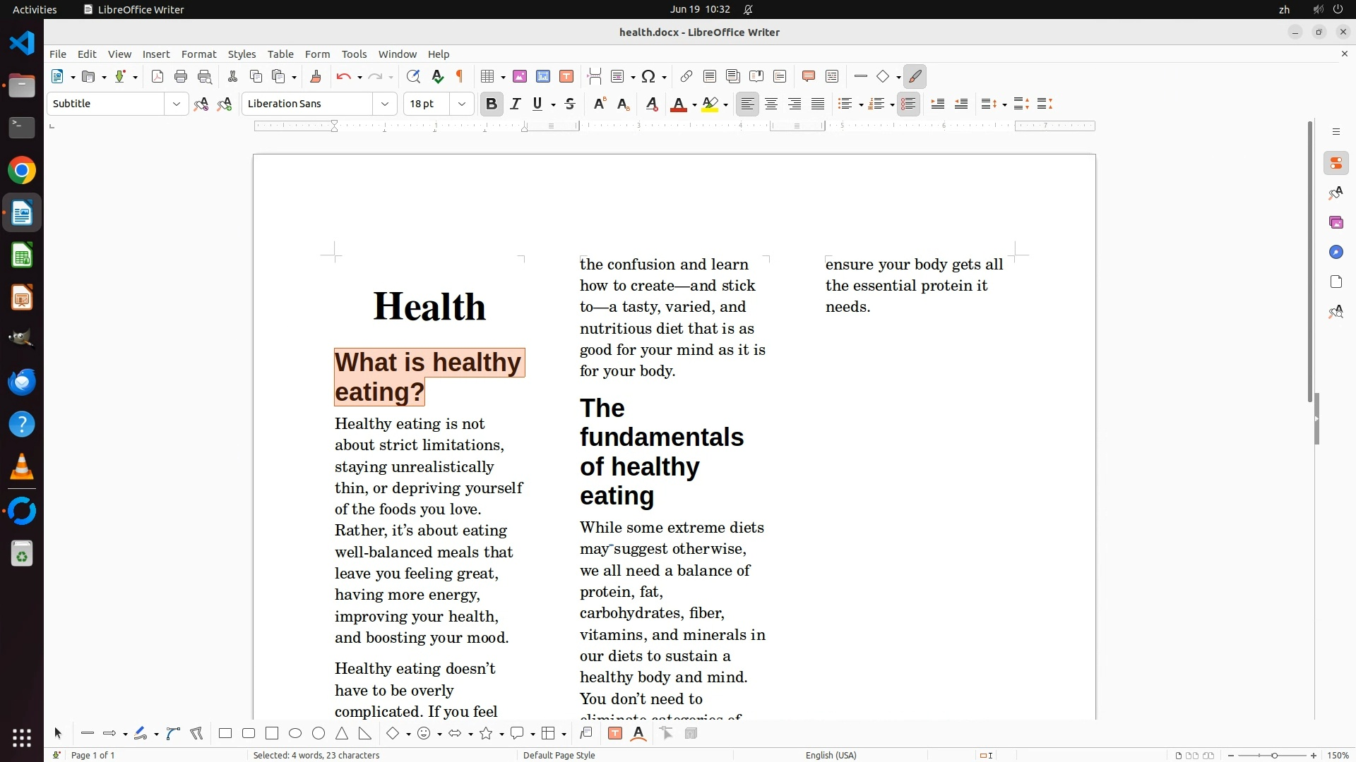Click Default Page Style in status bar
Image resolution: width=1356 pixels, height=762 pixels.
click(559, 755)
